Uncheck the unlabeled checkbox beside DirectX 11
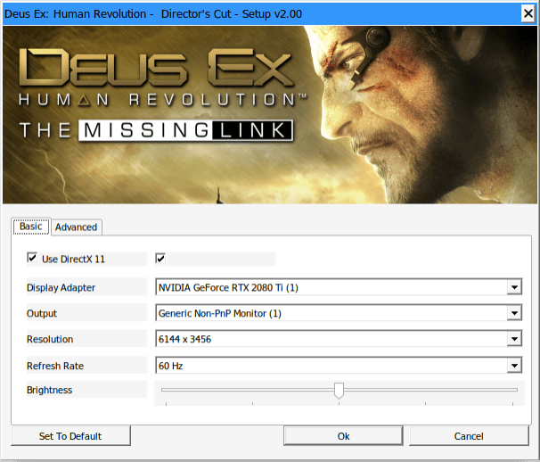This screenshot has height=462, width=540. [160, 259]
